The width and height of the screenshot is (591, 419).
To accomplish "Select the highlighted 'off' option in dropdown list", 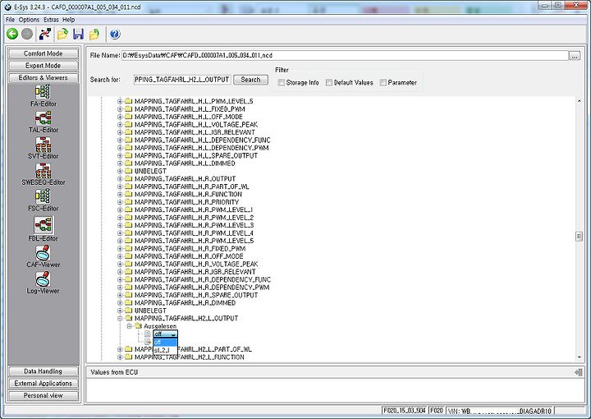I will coord(165,342).
